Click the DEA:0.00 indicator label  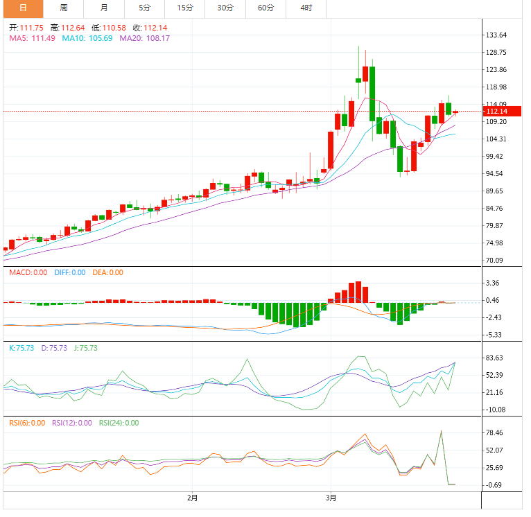click(107, 272)
